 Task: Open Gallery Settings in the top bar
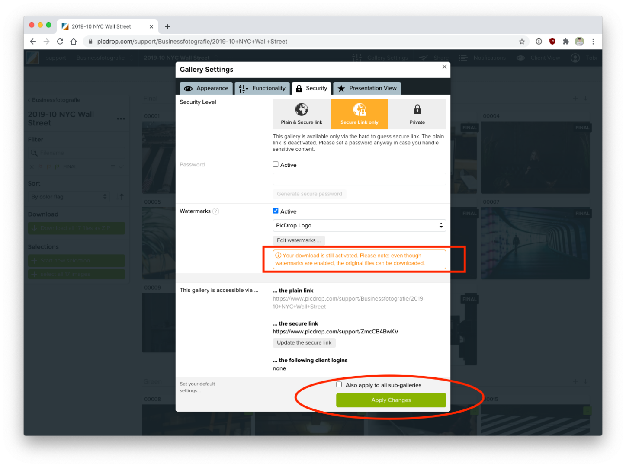point(380,58)
